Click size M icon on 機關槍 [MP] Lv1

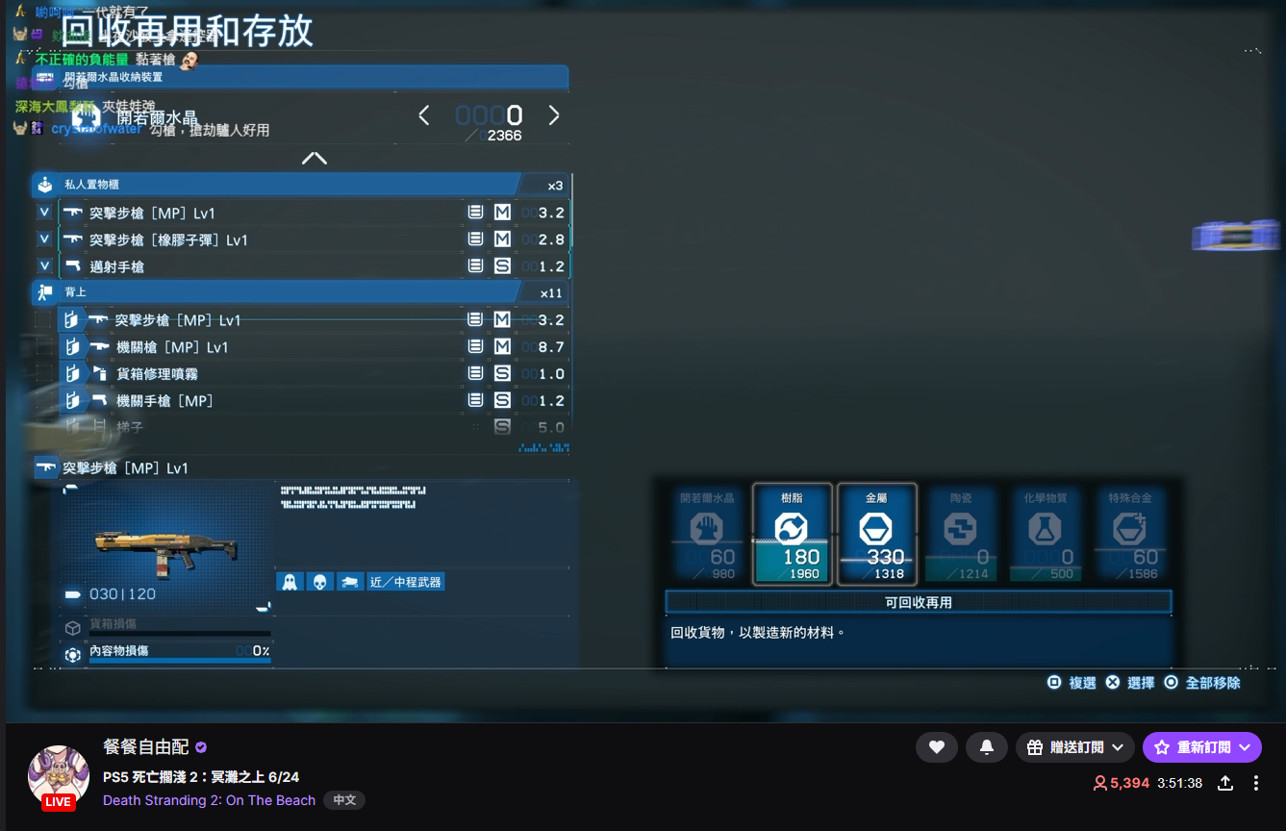[502, 346]
